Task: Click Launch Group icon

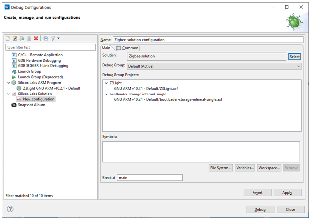Action: [14, 71]
